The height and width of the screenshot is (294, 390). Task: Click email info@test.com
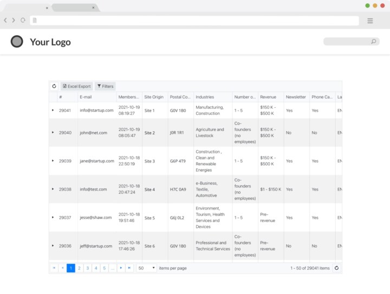(x=93, y=189)
